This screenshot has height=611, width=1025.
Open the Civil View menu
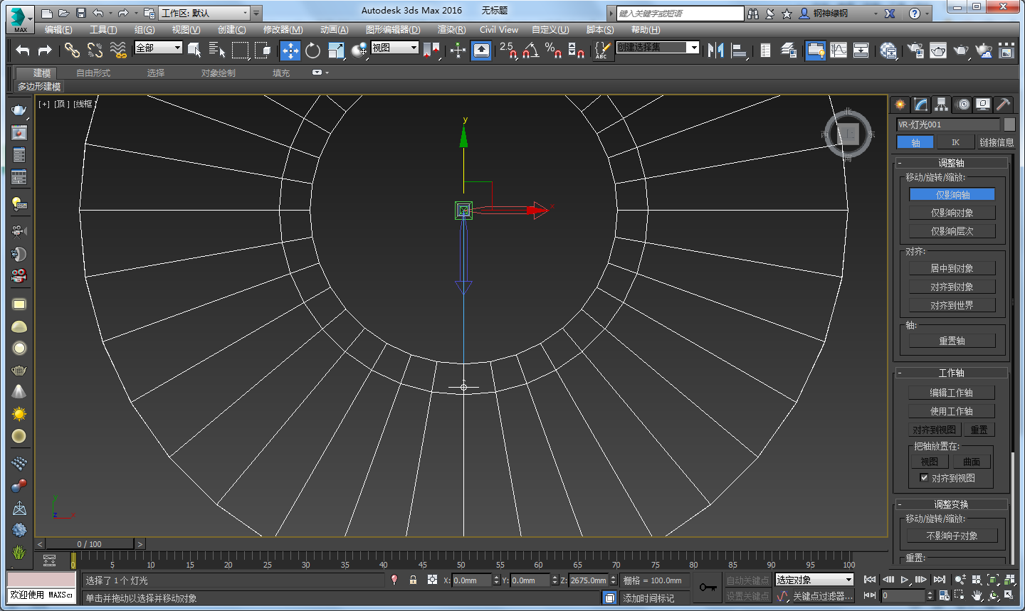tap(499, 30)
